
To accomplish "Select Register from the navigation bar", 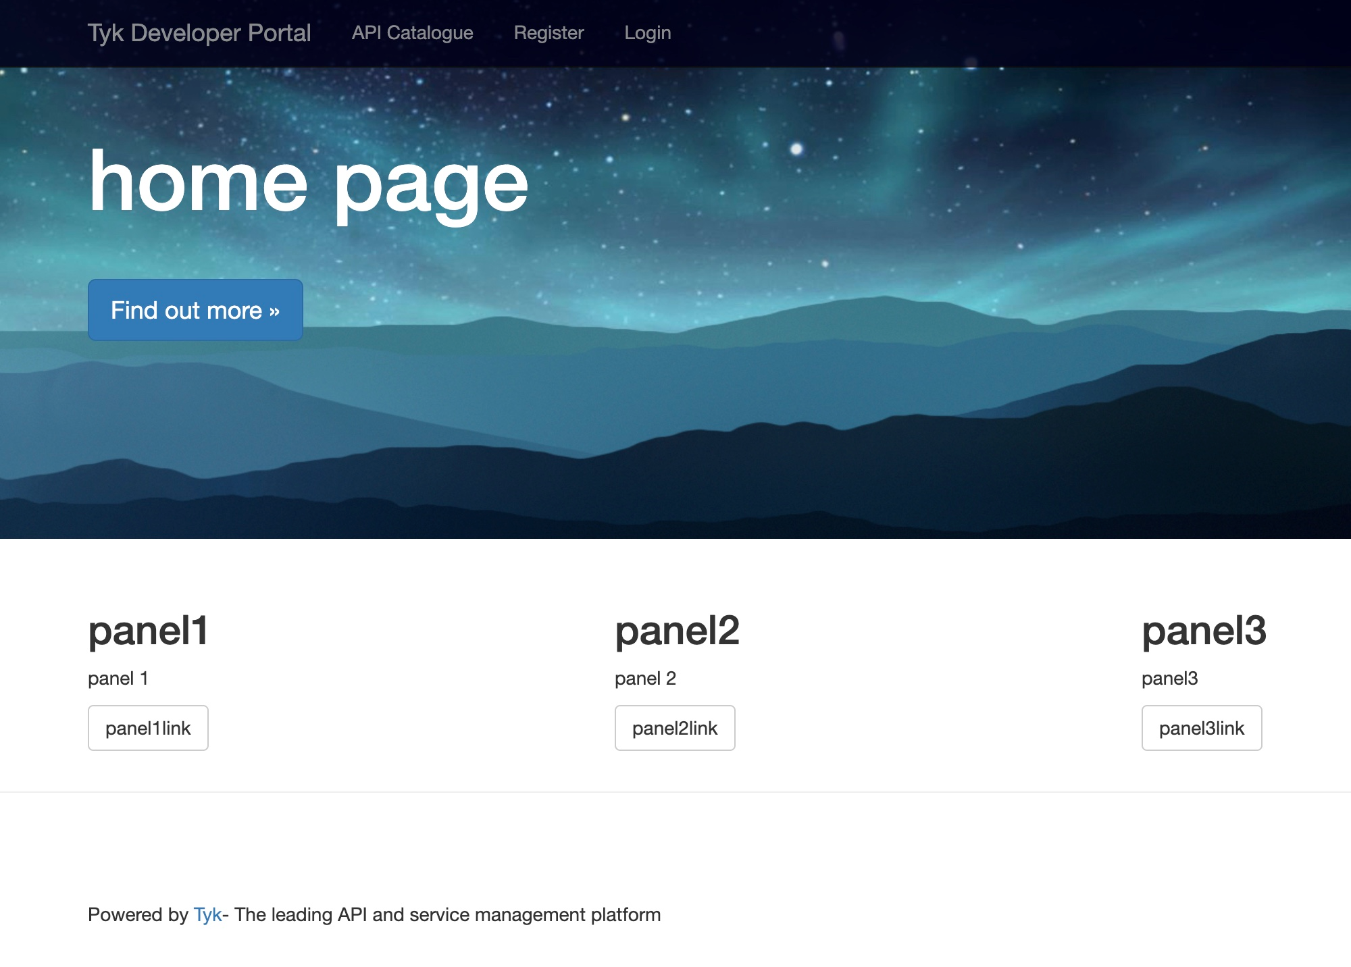I will coord(549,32).
